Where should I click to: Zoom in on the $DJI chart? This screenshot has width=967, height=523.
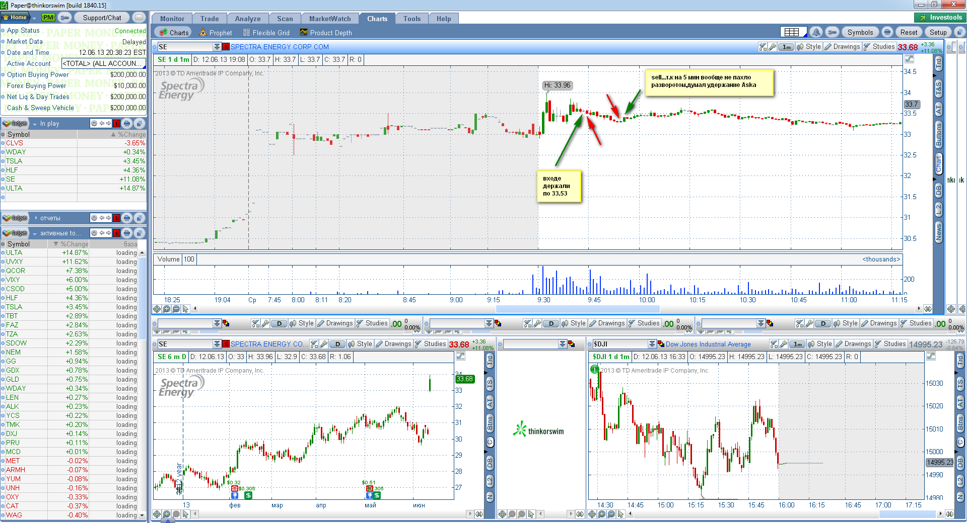[602, 514]
